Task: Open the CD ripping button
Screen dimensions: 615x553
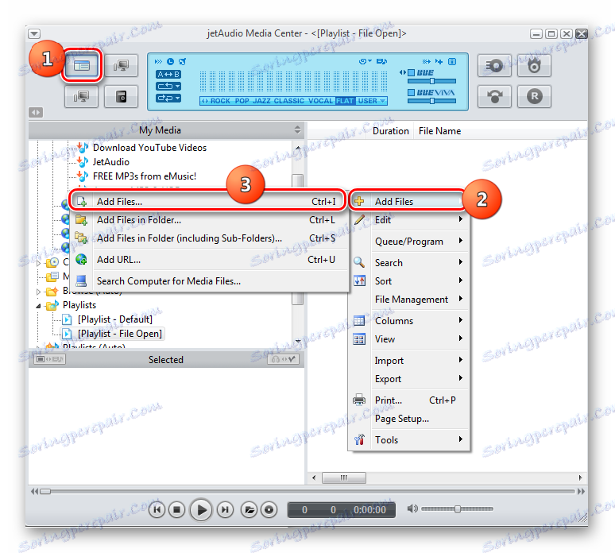Action: 494,65
